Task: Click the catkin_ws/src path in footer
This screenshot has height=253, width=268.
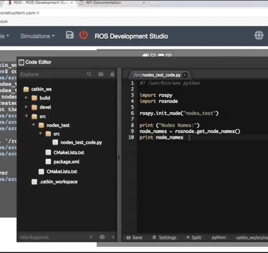Action: click(252, 238)
